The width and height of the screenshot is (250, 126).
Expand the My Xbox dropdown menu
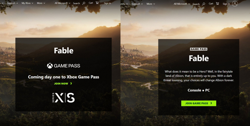tap(27, 3)
